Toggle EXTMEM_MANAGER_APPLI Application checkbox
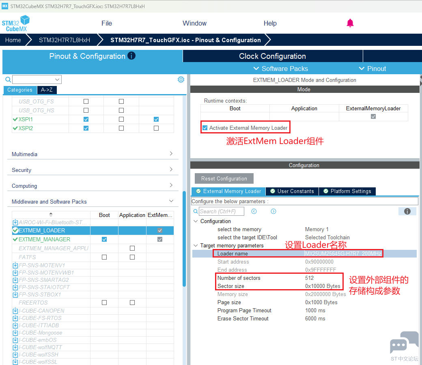This screenshot has width=422, height=365. click(x=132, y=248)
